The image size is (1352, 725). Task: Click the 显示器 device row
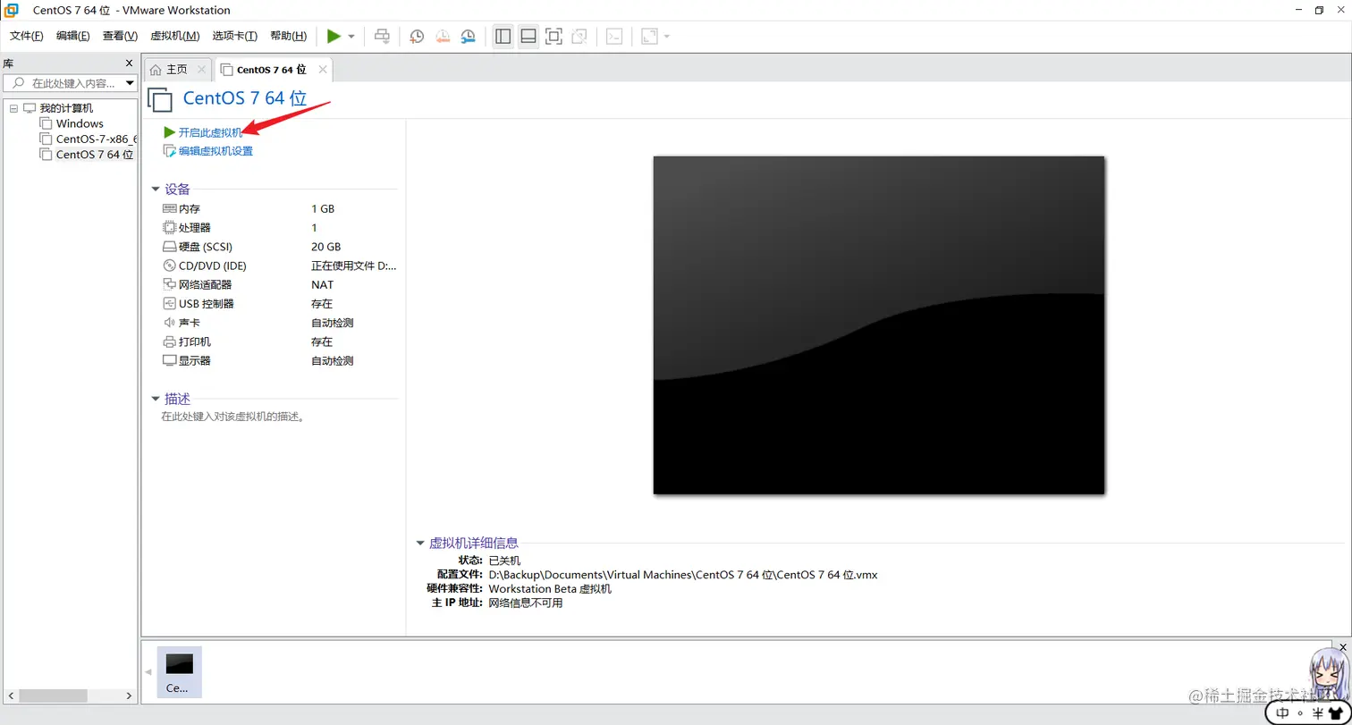pyautogui.click(x=279, y=361)
